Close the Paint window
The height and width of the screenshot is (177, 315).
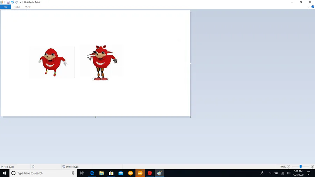[x=310, y=2]
